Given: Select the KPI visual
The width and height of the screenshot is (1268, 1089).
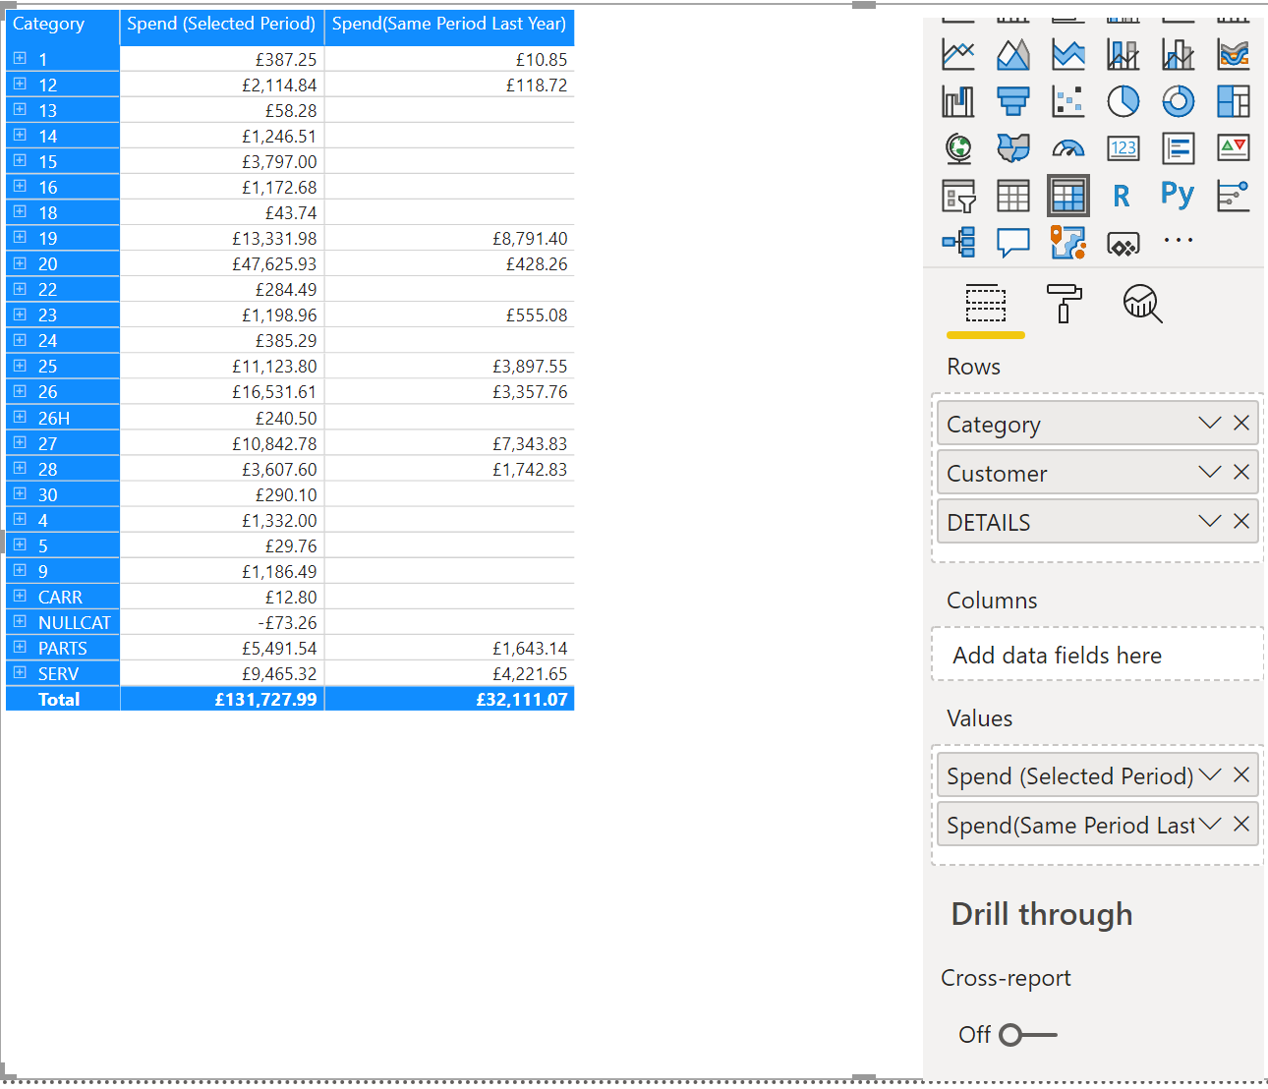Looking at the screenshot, I should pyautogui.click(x=1234, y=148).
